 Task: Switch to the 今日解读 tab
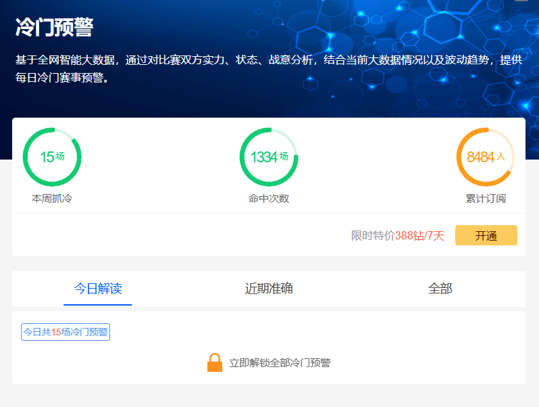[98, 289]
